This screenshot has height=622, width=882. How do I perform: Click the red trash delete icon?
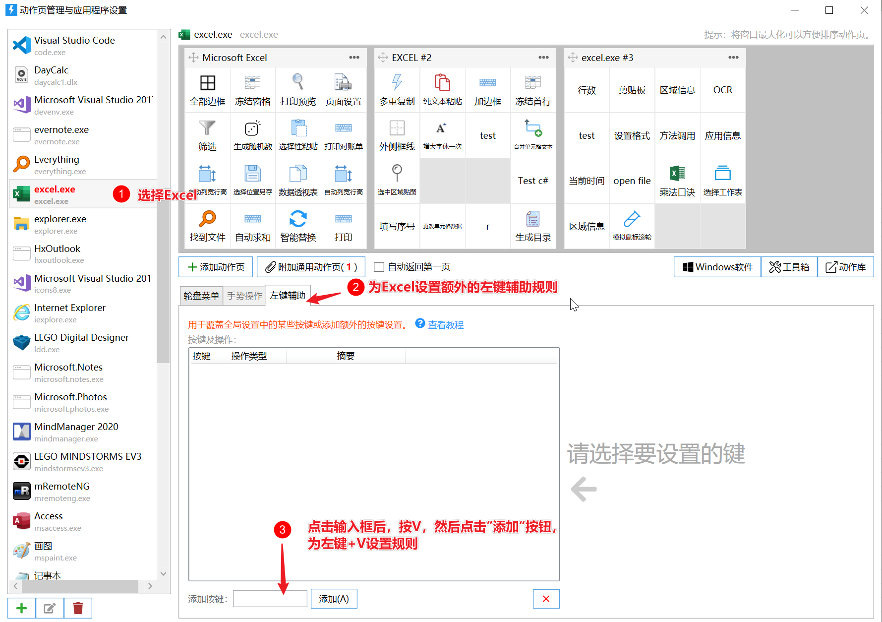point(78,608)
